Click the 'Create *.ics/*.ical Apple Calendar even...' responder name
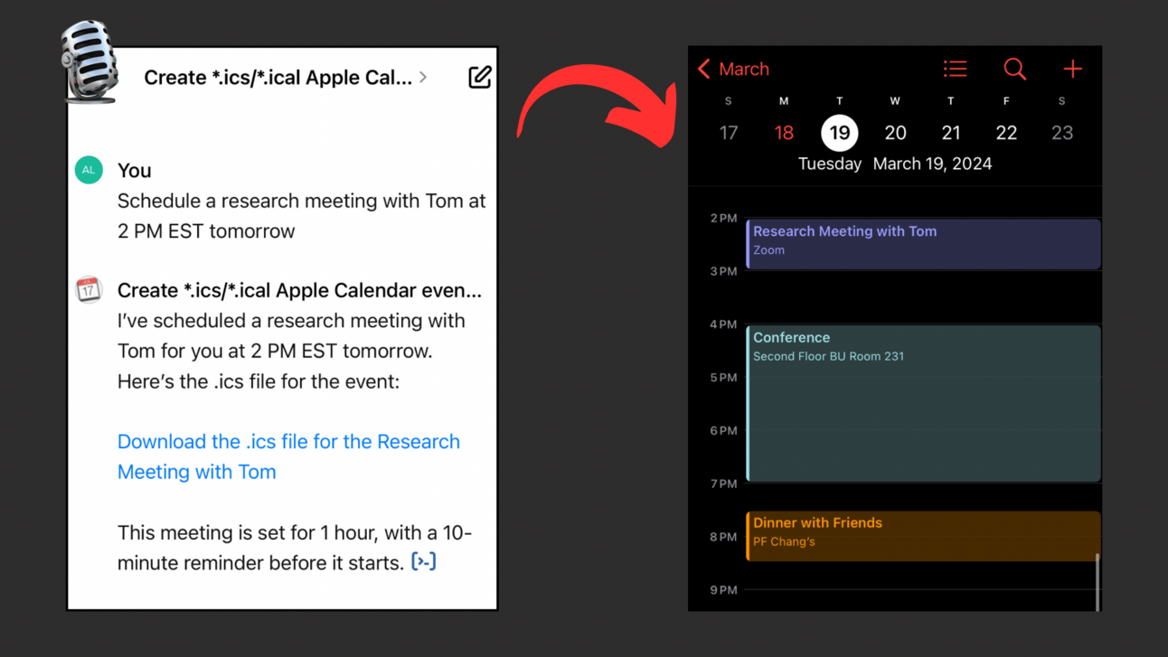1168x657 pixels. 299,290
